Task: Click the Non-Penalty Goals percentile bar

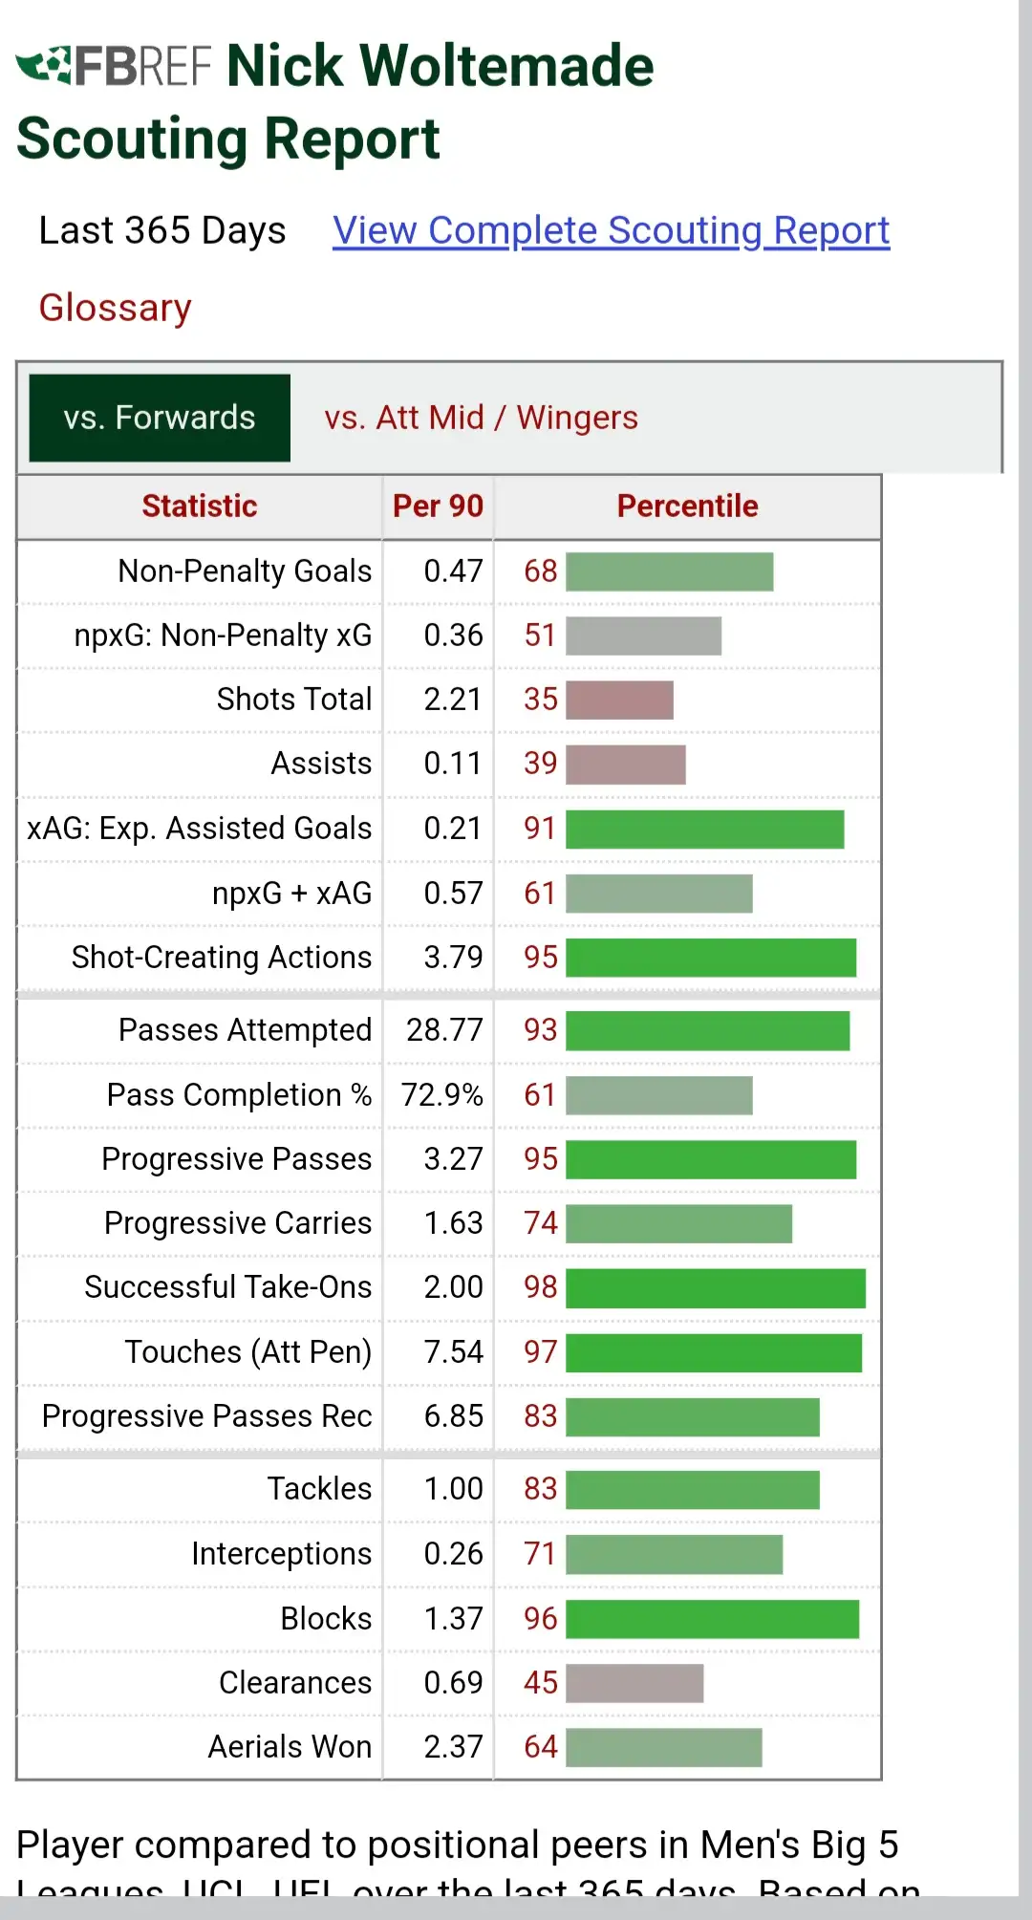Action: 669,572
